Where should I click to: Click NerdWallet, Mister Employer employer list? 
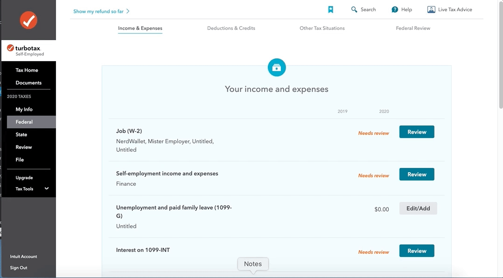(165, 145)
